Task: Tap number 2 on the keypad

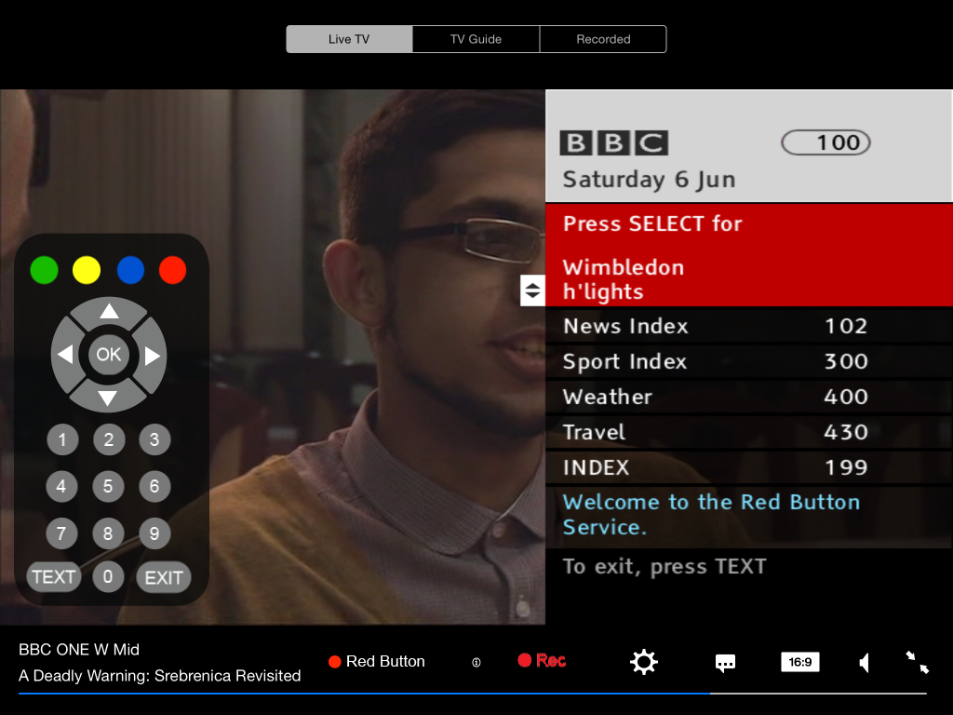Action: (x=109, y=439)
